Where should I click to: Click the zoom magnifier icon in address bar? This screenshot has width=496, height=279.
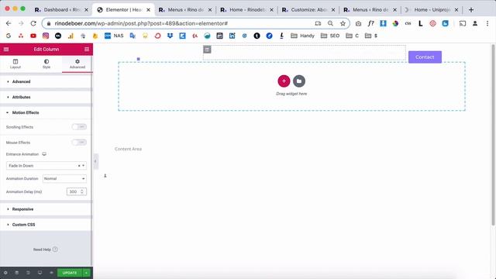[330, 23]
